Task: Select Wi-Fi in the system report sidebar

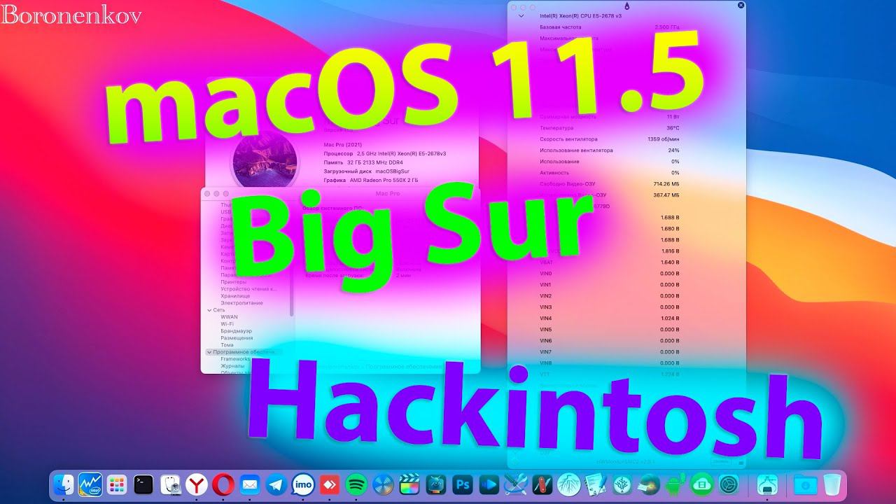Action: coord(227,324)
